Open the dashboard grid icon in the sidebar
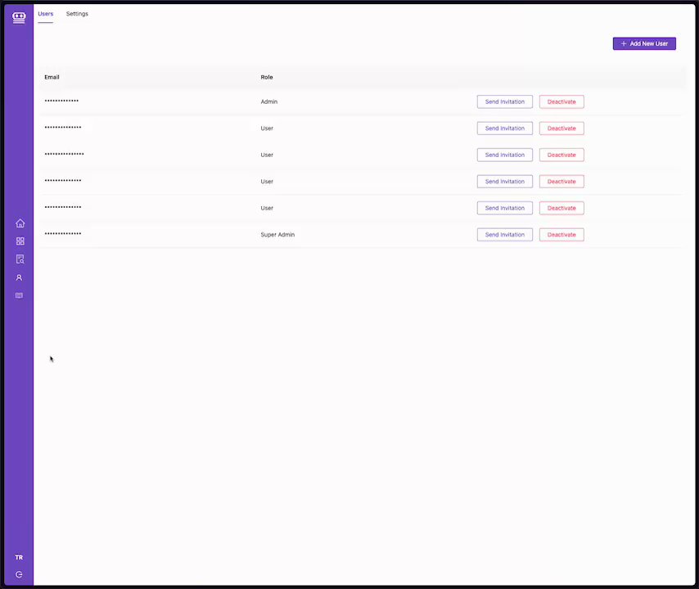Image resolution: width=699 pixels, height=589 pixels. point(20,241)
